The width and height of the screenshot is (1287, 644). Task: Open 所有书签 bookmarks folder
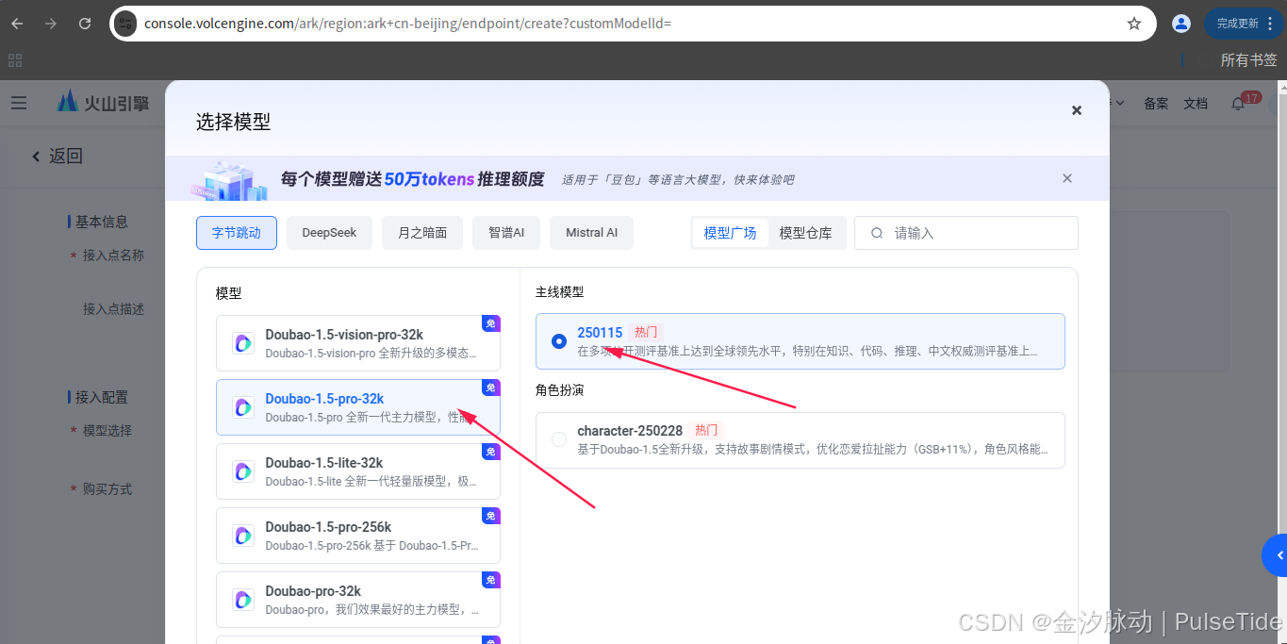(1248, 60)
